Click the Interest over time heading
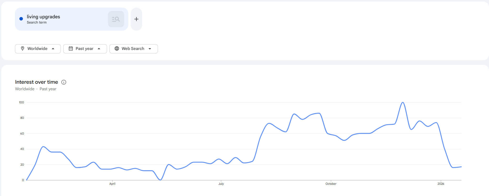The image size is (489, 196). pyautogui.click(x=36, y=82)
